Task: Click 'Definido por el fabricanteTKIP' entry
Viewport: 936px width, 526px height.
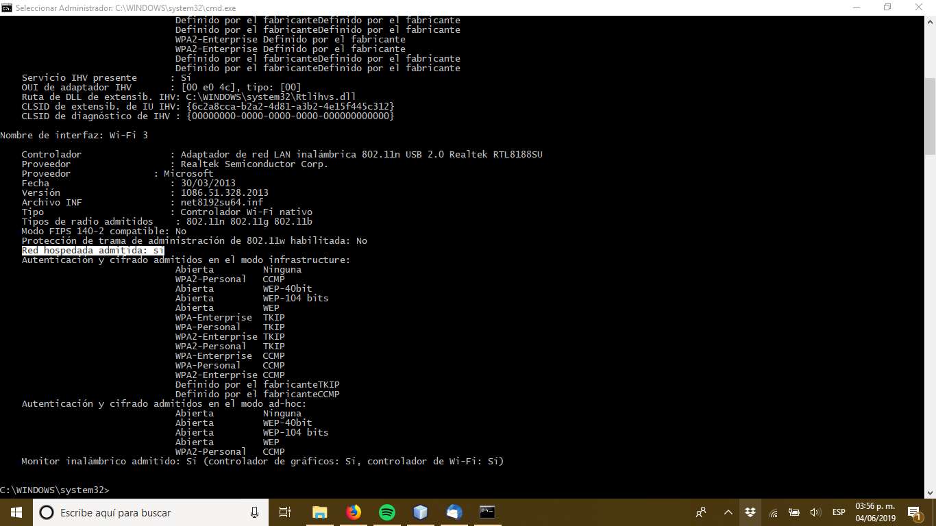Action: pos(258,385)
